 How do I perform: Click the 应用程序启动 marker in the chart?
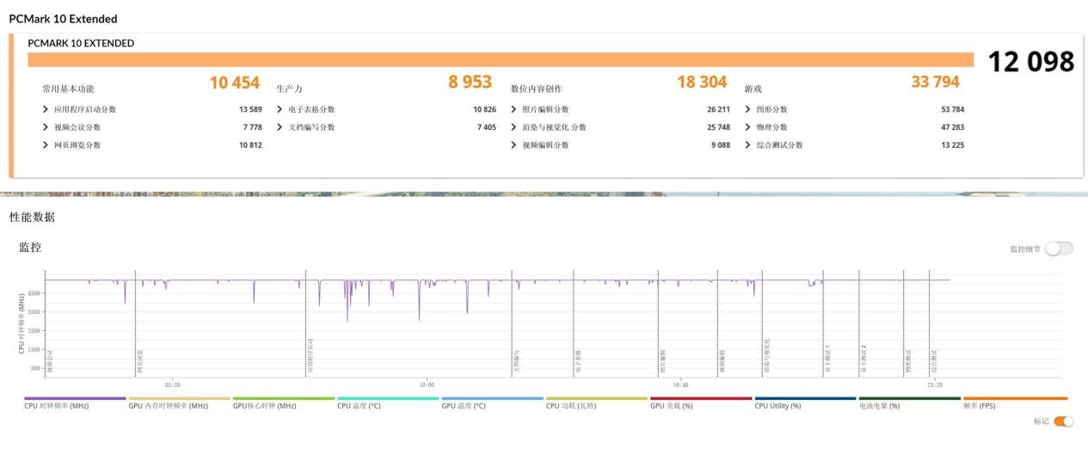[310, 355]
